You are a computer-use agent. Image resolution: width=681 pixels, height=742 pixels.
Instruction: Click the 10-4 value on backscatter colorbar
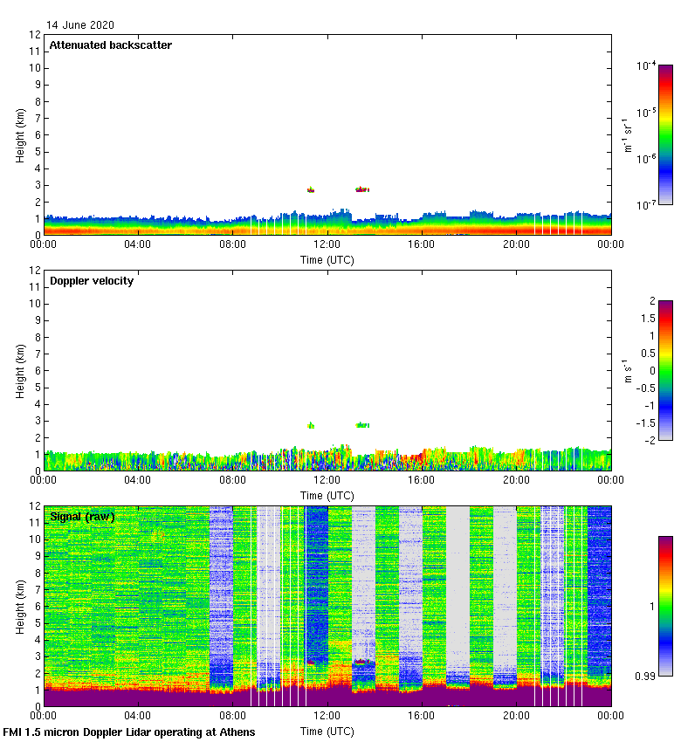tap(647, 65)
